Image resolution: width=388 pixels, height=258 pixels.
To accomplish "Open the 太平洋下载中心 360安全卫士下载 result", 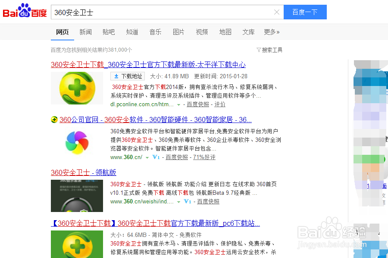I will [148, 64].
